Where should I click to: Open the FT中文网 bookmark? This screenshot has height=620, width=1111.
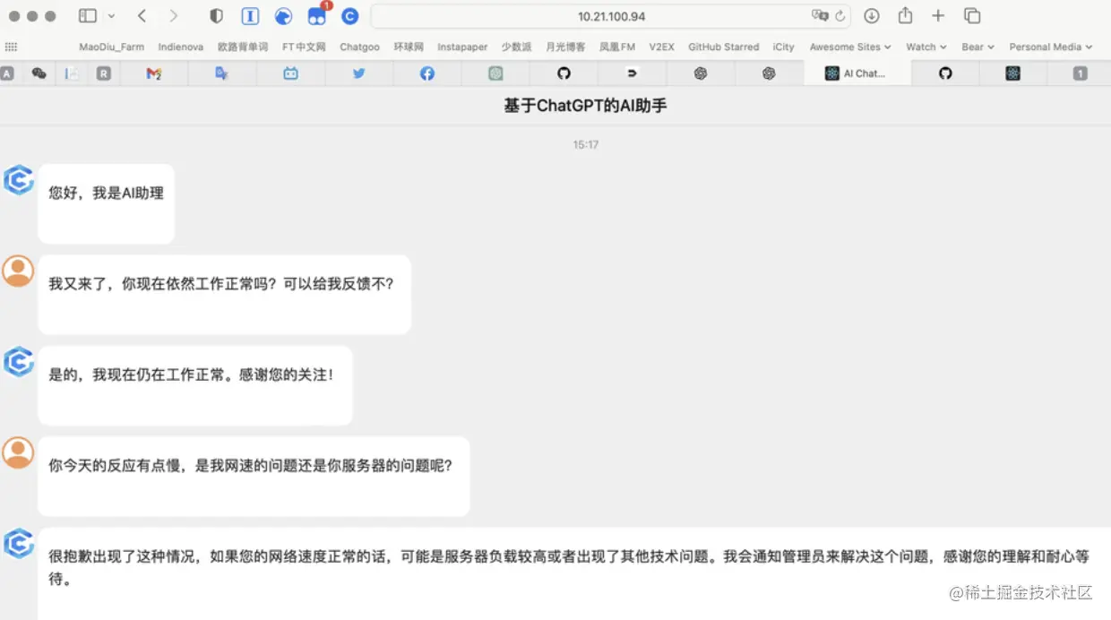click(x=304, y=47)
